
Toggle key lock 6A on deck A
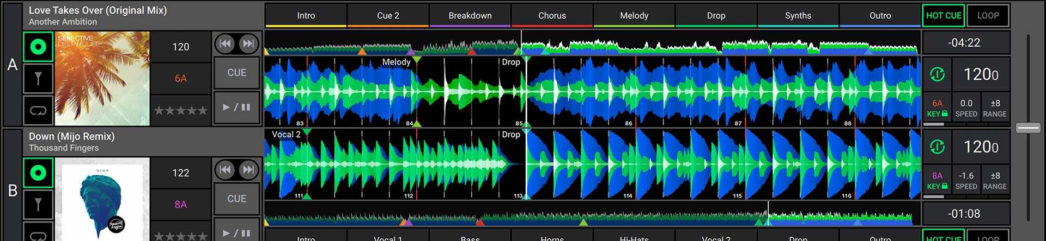(x=937, y=108)
